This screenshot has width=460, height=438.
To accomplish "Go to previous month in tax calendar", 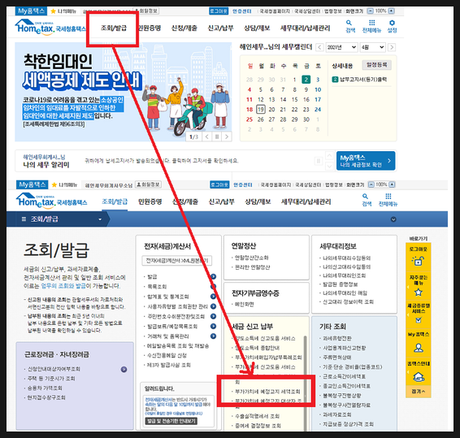I will pos(319,47).
